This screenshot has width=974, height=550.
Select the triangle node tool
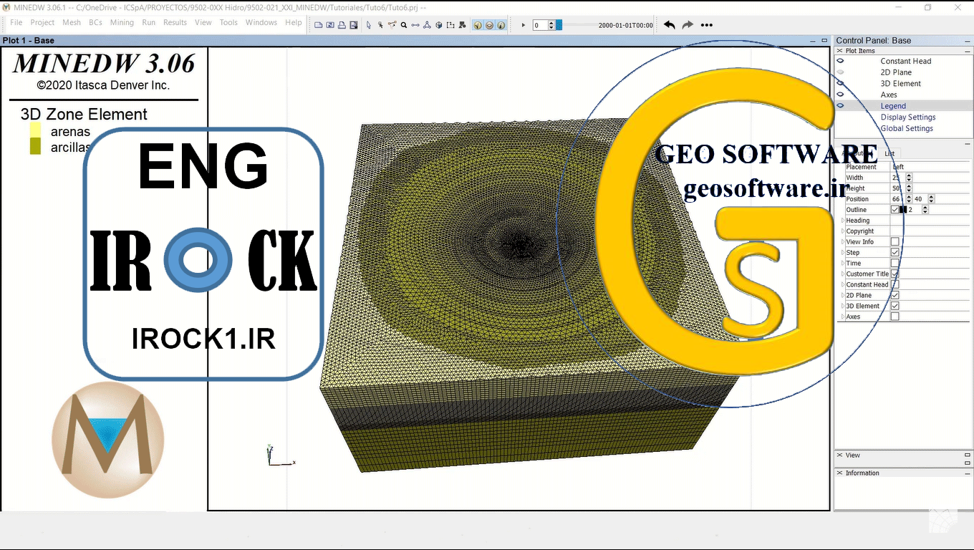click(427, 24)
